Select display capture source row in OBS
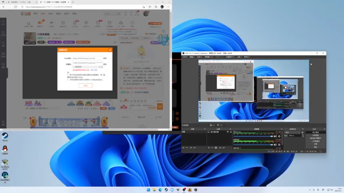Viewport: 344px width, 193px height. point(219,132)
